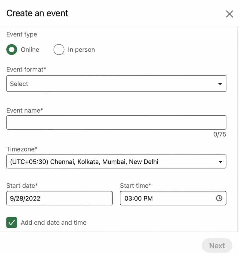Click the X icon to dismiss the dialog
239x254 pixels.
point(229,14)
